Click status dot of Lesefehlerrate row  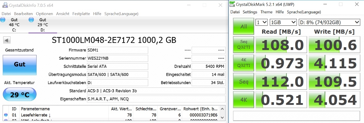point(6,115)
